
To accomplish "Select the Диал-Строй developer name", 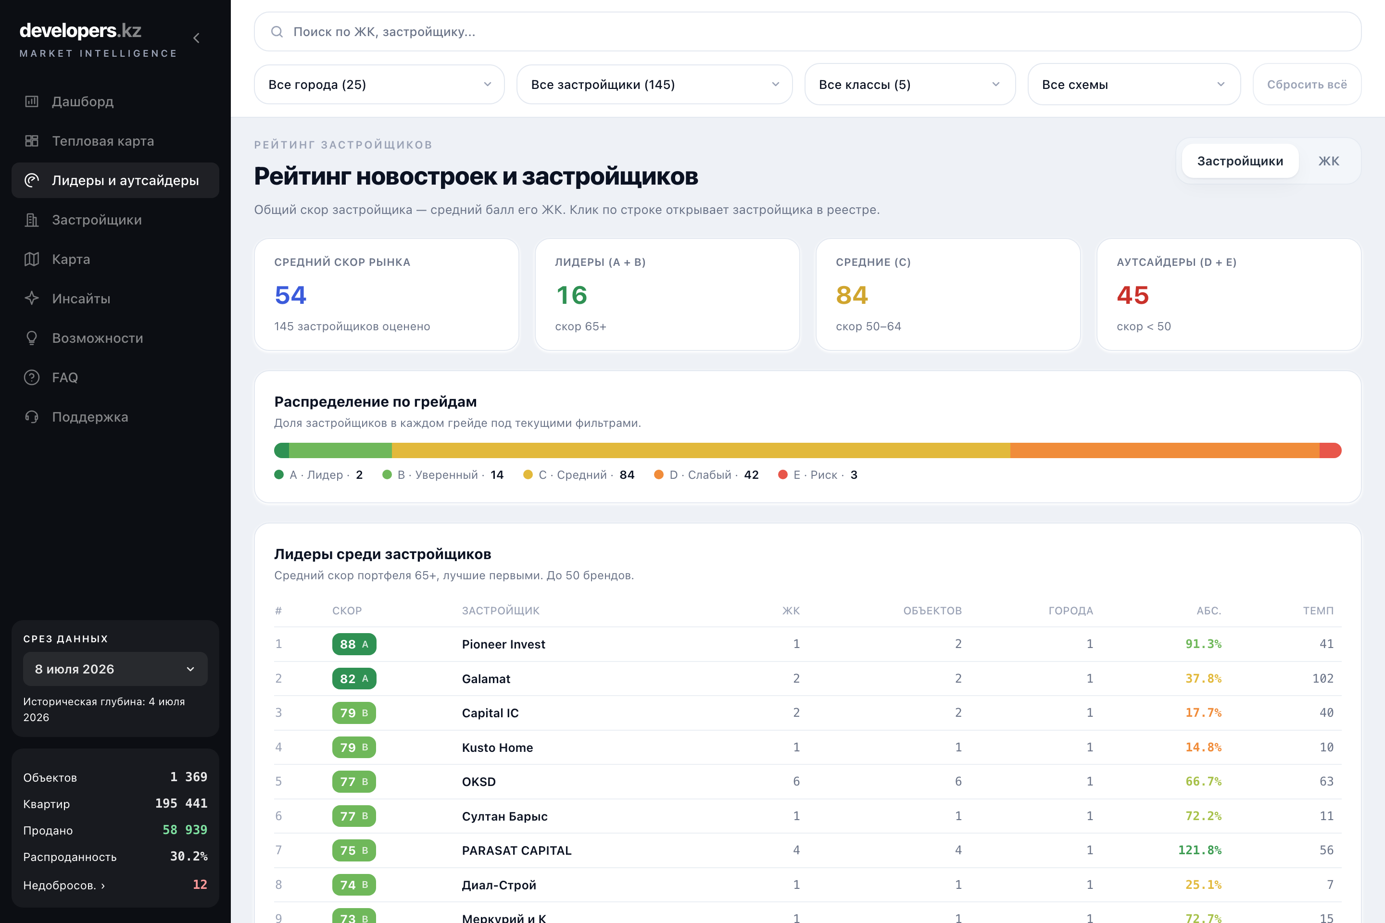I will (499, 885).
